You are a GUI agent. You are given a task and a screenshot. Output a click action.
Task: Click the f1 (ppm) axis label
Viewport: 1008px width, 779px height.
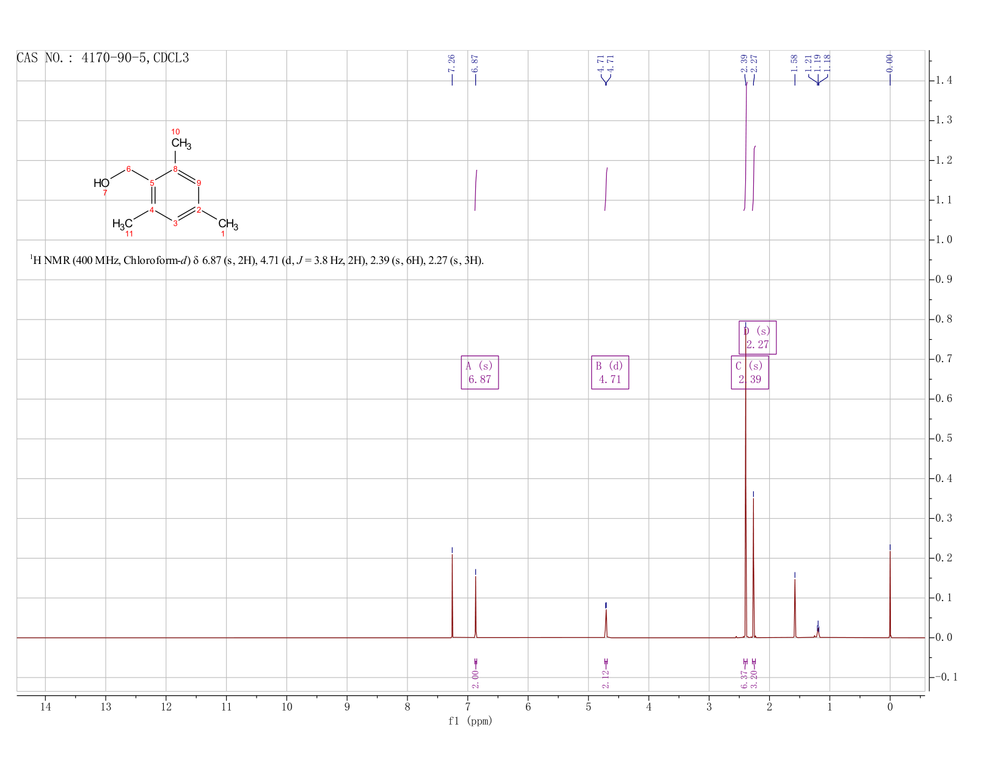470,721
